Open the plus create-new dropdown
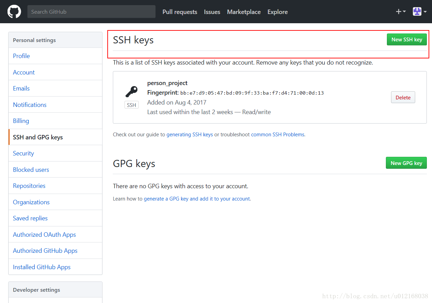Image resolution: width=432 pixels, height=303 pixels. tap(401, 12)
